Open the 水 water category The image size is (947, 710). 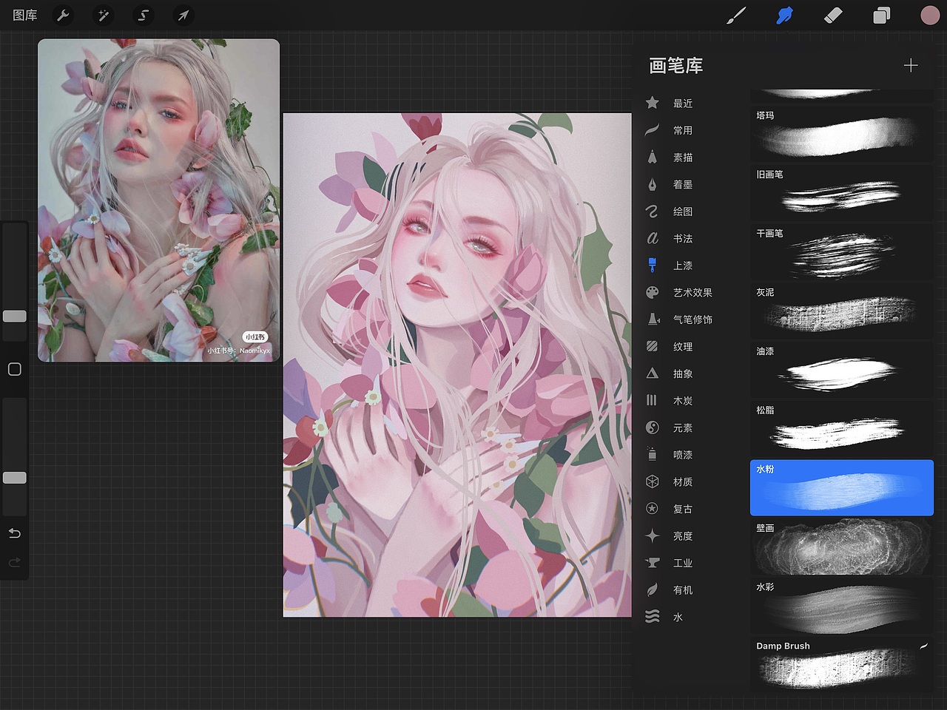(664, 617)
